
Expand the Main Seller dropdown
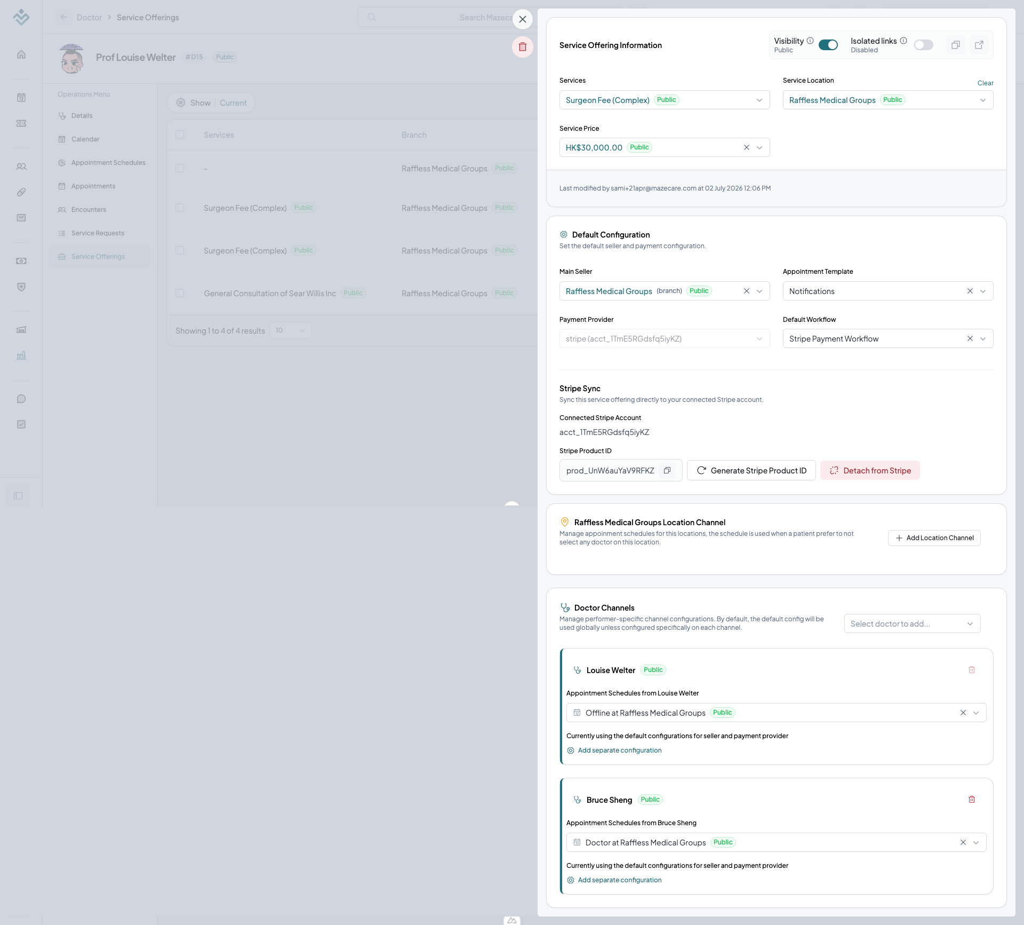pos(759,291)
